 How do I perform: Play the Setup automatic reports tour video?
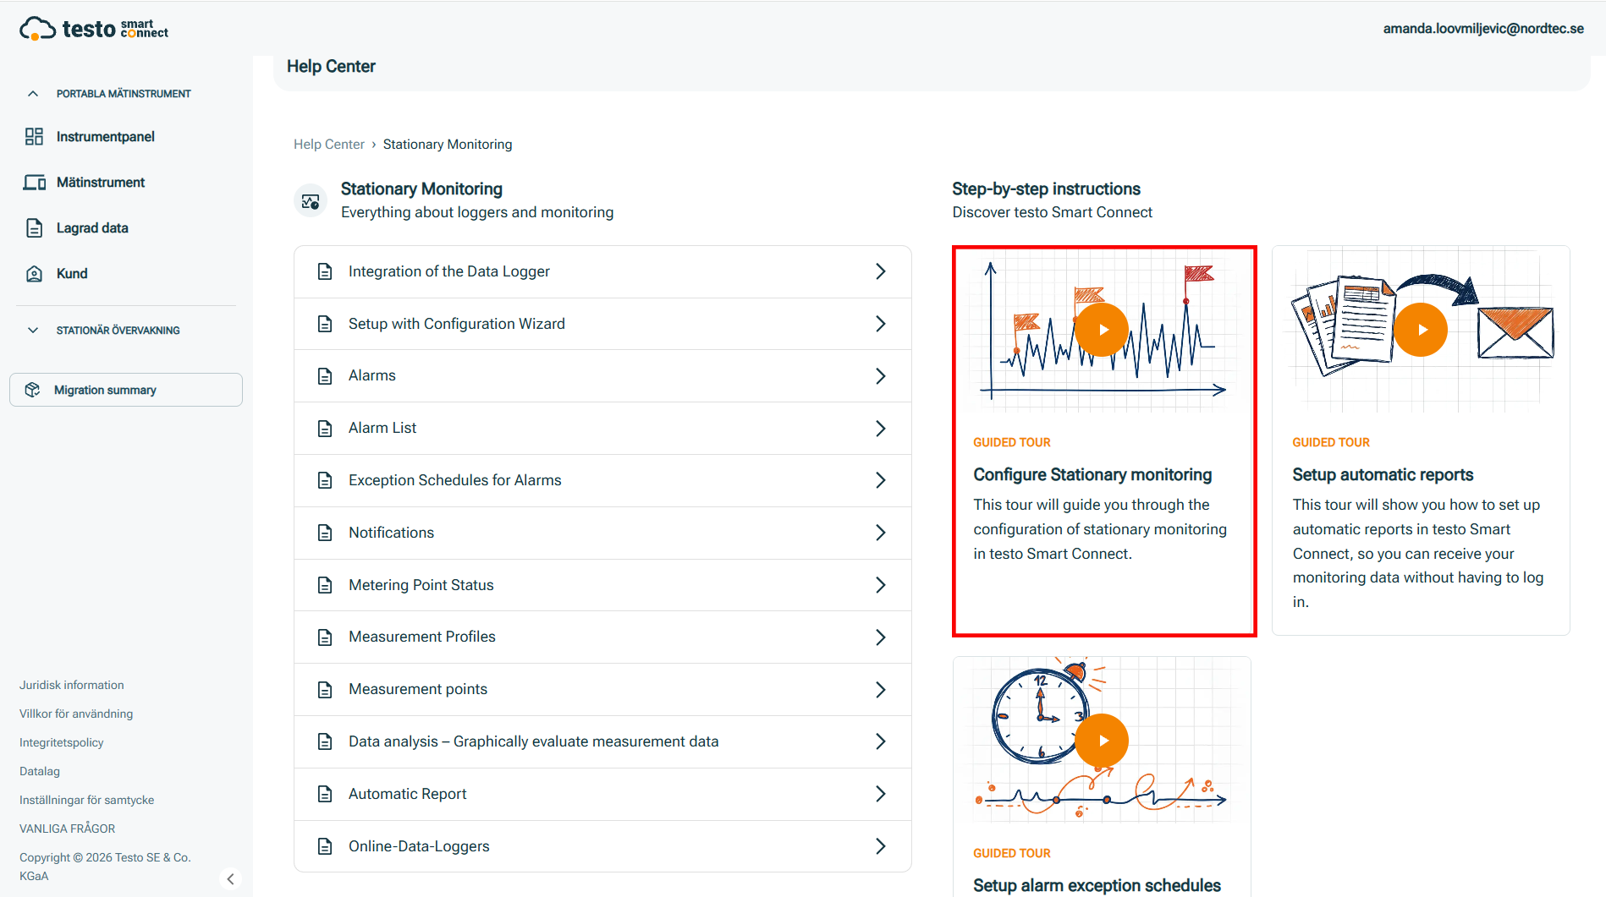(x=1421, y=330)
